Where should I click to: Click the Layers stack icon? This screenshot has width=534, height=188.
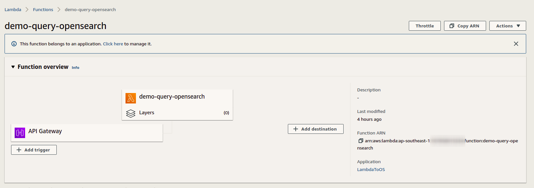click(131, 113)
